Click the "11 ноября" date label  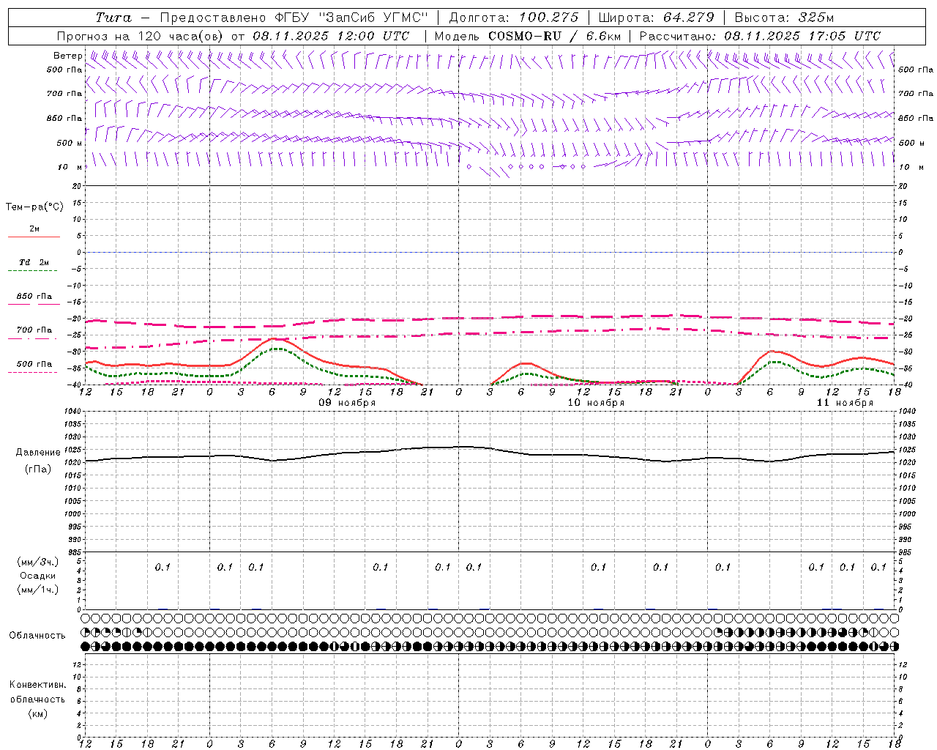pyautogui.click(x=845, y=403)
